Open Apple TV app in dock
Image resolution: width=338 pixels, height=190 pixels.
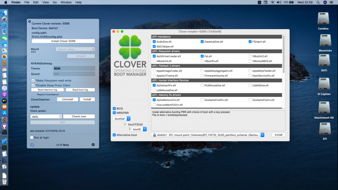pos(4,101)
